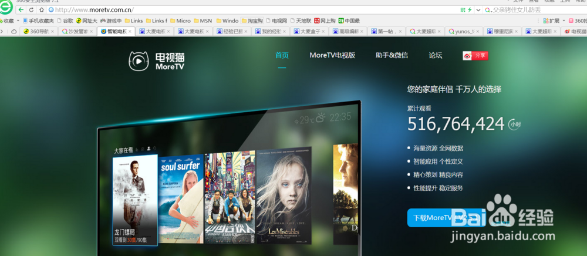This screenshot has height=256, width=587.
Task: Open the 游戏中 bookmark
Action: click(111, 21)
